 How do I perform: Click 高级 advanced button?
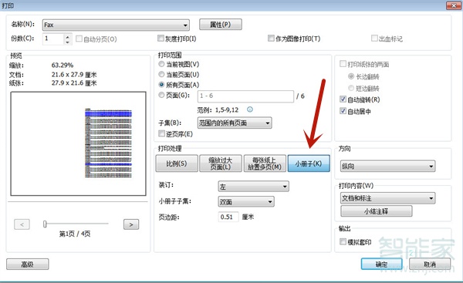(28, 264)
